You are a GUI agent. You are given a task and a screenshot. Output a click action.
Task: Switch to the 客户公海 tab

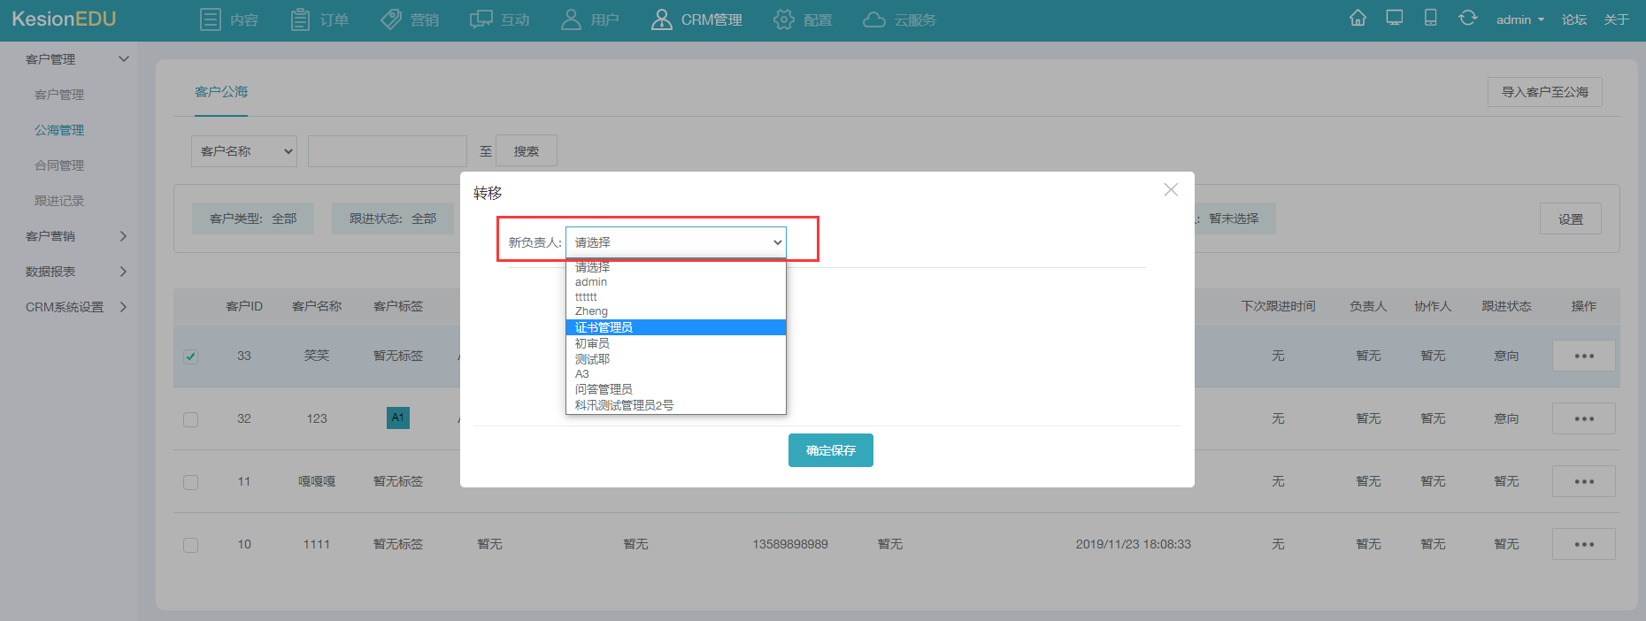pos(221,92)
